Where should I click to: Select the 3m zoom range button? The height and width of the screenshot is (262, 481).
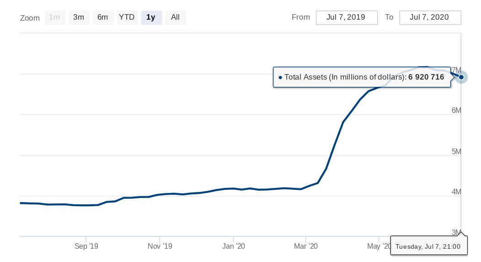pyautogui.click(x=79, y=17)
